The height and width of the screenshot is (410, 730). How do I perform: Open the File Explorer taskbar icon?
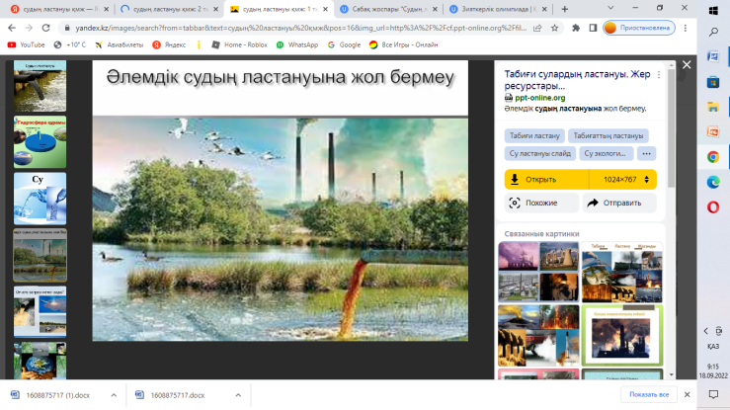pyautogui.click(x=713, y=107)
